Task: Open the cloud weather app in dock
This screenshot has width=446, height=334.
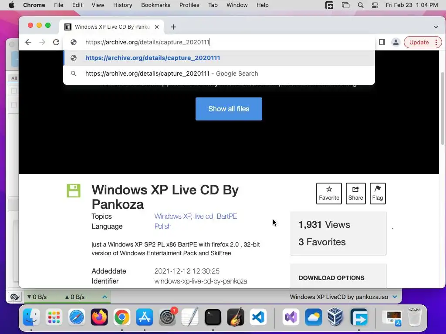Action: 313,317
